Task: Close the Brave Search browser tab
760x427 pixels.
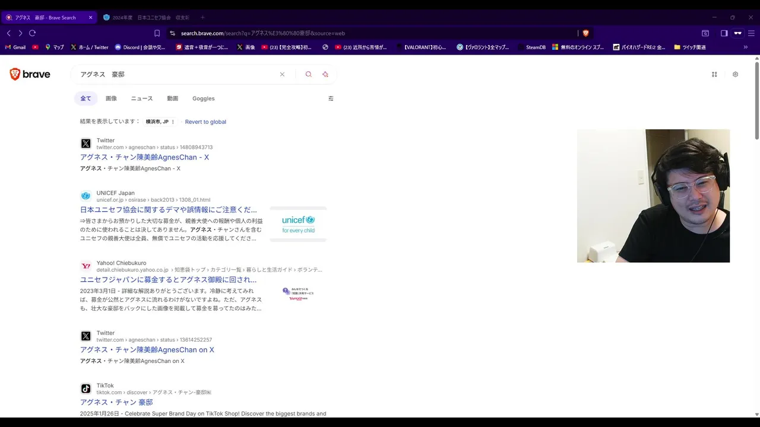Action: click(x=90, y=17)
